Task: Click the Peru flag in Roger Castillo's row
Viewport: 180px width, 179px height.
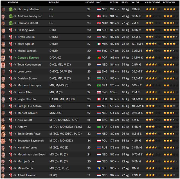Action: 99,99
